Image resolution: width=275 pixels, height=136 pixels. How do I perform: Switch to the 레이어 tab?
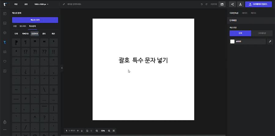coord(244,13)
